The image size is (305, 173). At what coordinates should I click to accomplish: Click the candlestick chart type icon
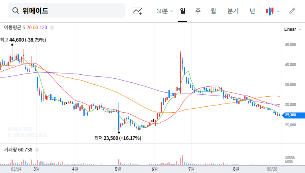[270, 11]
